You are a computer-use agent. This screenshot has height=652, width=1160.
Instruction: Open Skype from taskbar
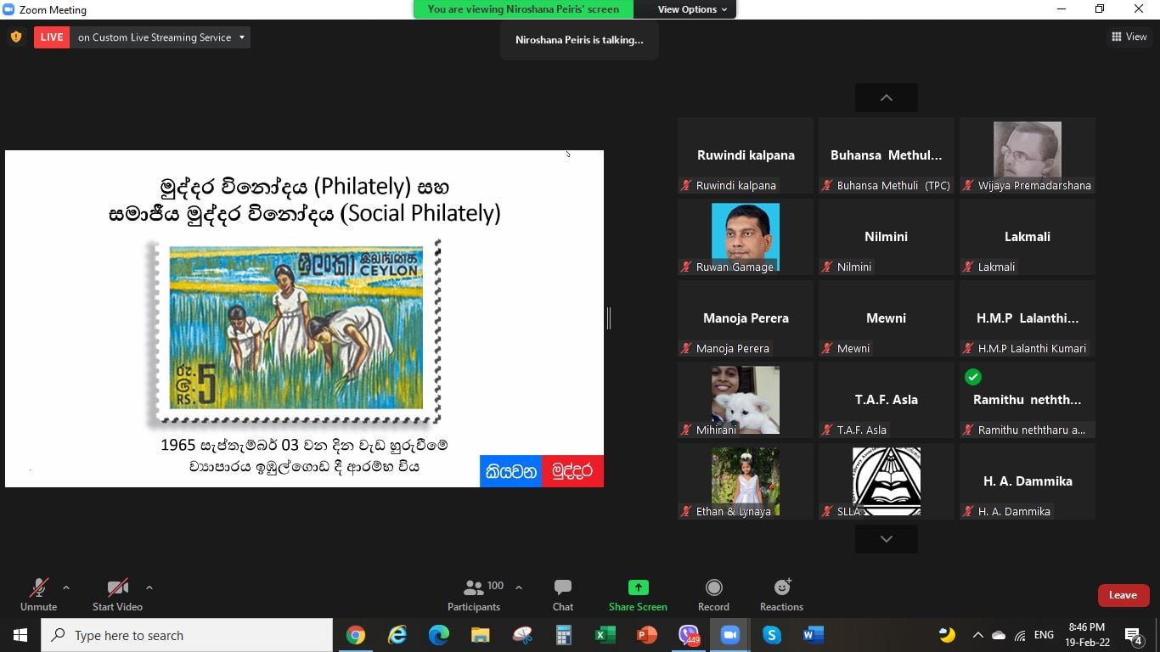coord(771,635)
